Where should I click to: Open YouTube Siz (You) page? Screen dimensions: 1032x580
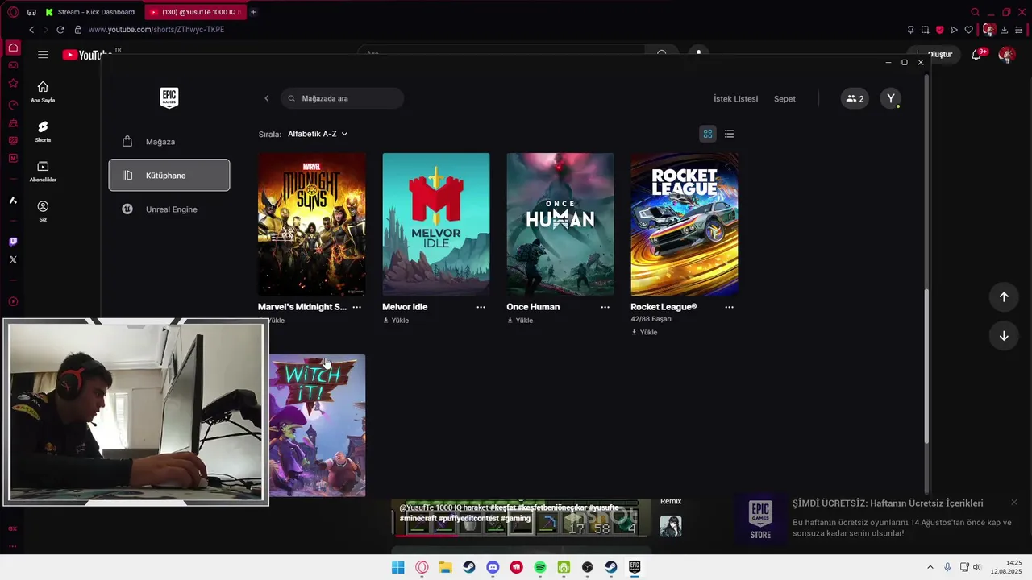pos(43,212)
